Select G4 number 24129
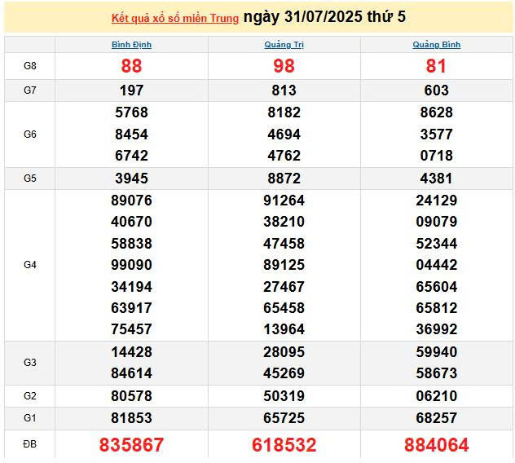 437,201
